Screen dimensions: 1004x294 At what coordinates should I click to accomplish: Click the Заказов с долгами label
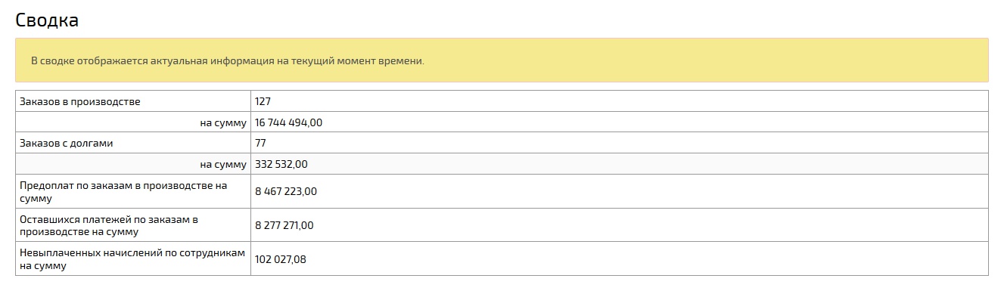(x=67, y=143)
